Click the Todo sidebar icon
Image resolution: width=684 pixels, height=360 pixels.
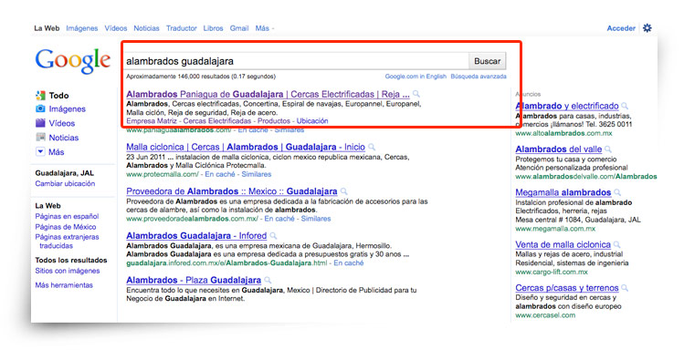click(40, 96)
